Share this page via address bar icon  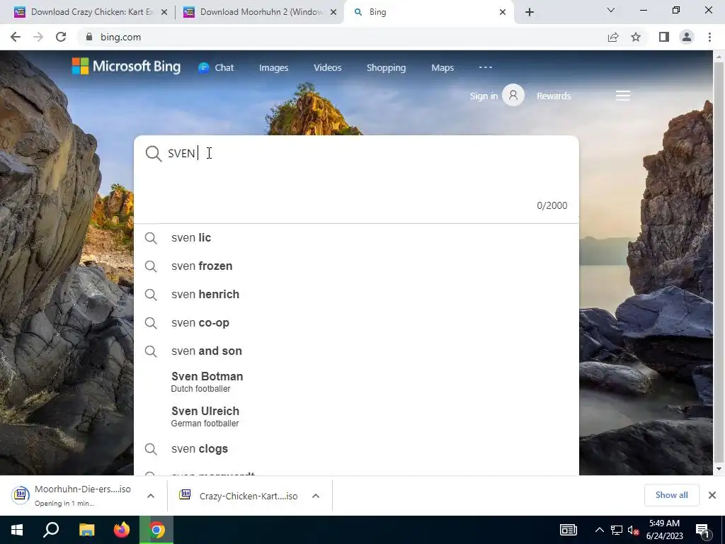click(613, 37)
